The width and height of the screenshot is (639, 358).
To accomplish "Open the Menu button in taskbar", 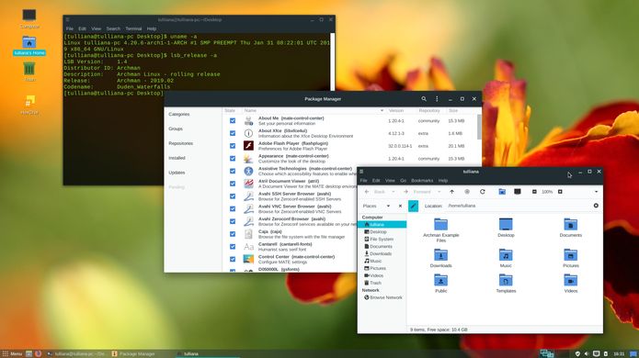I will (x=12, y=354).
